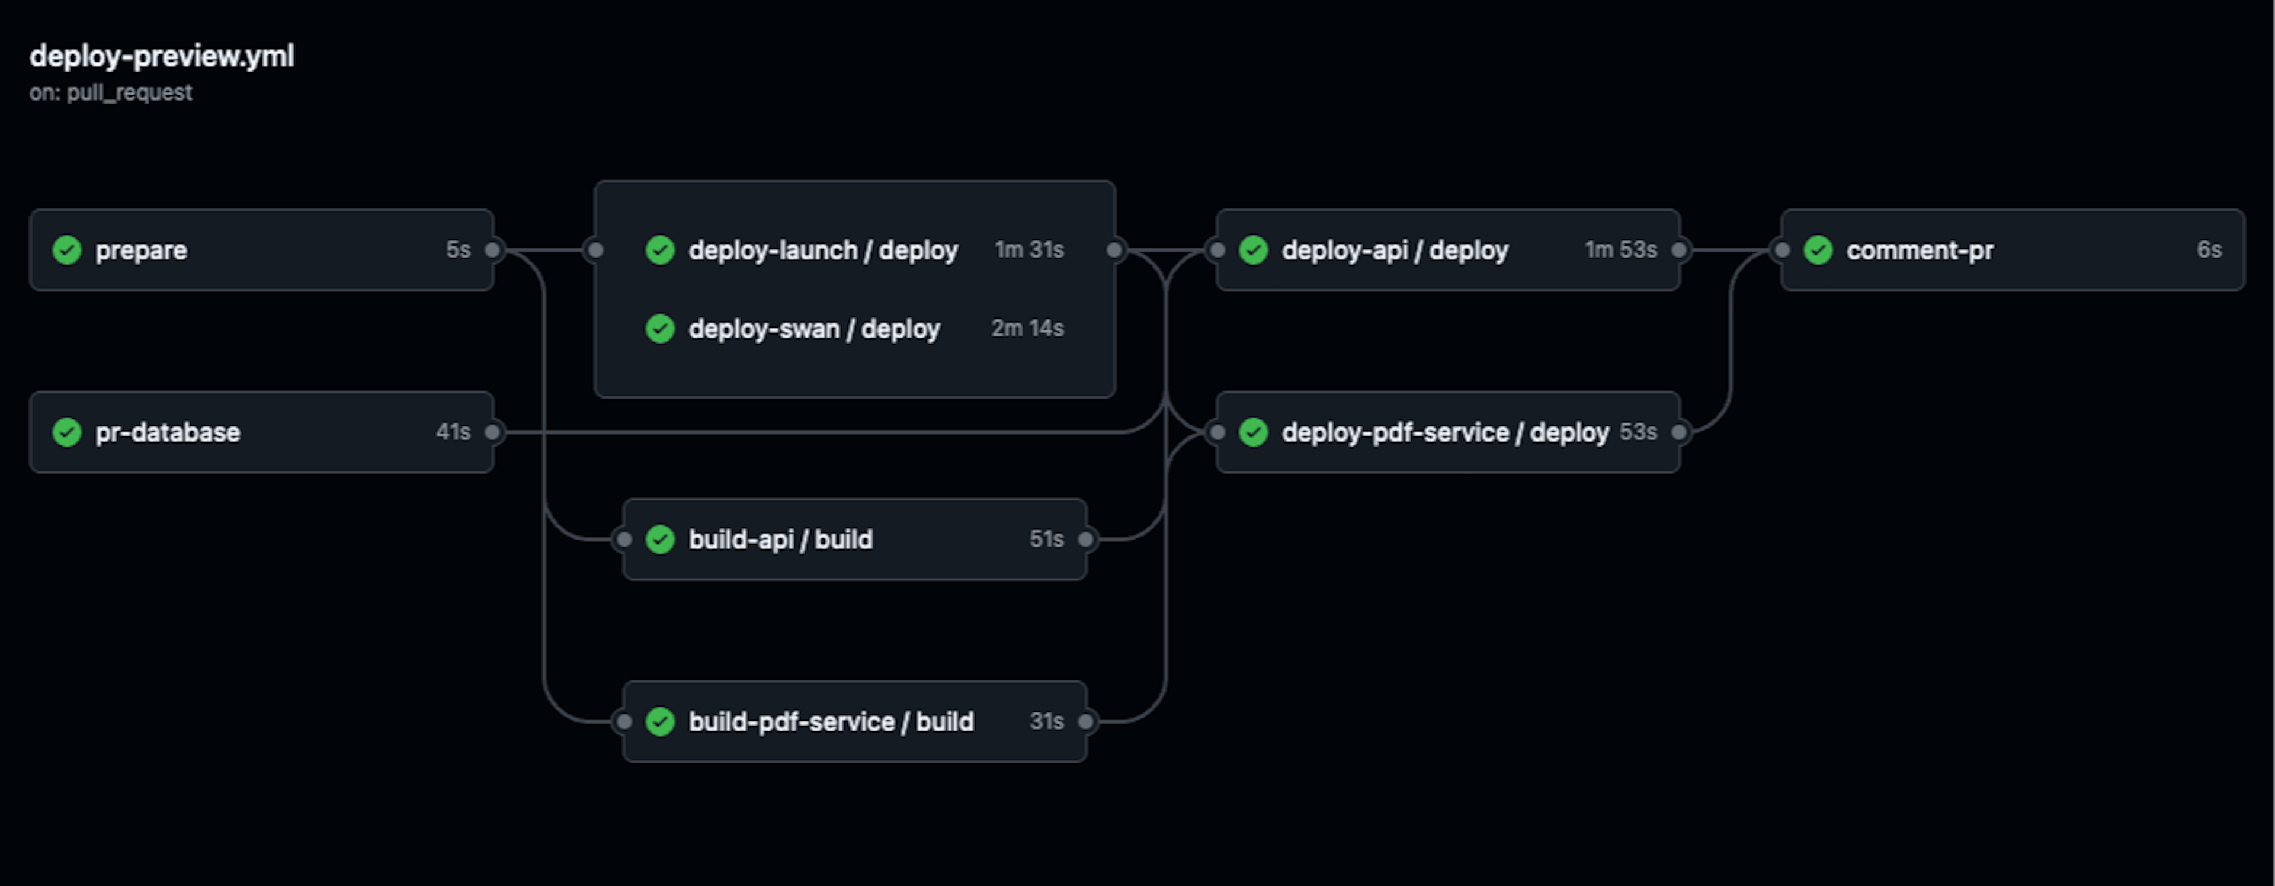Image resolution: width=2275 pixels, height=886 pixels.
Task: Click the success icon on deploy-api / deploy
Action: (1253, 250)
